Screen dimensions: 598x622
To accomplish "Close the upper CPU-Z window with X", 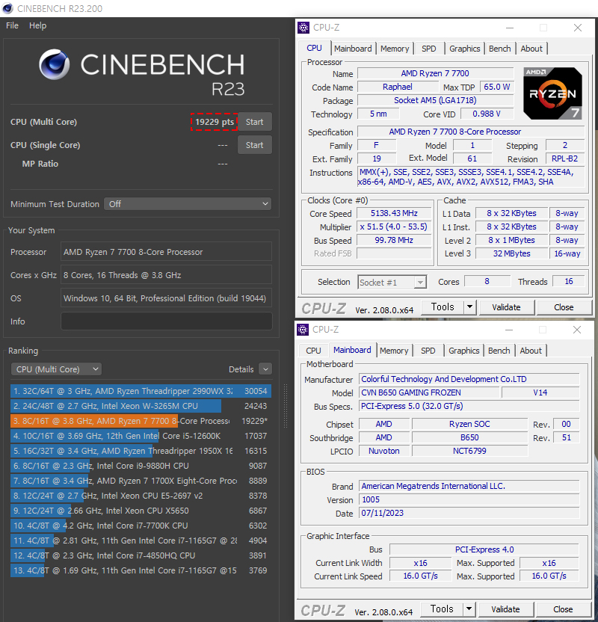I will [x=578, y=28].
